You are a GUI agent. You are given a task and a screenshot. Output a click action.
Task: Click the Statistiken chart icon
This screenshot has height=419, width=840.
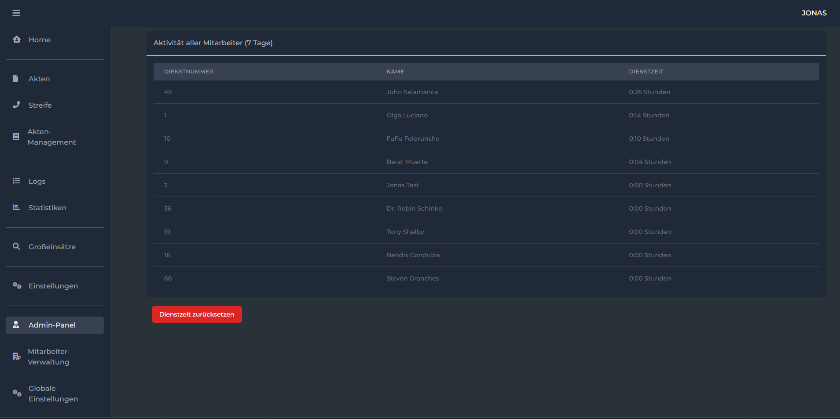[x=16, y=207]
